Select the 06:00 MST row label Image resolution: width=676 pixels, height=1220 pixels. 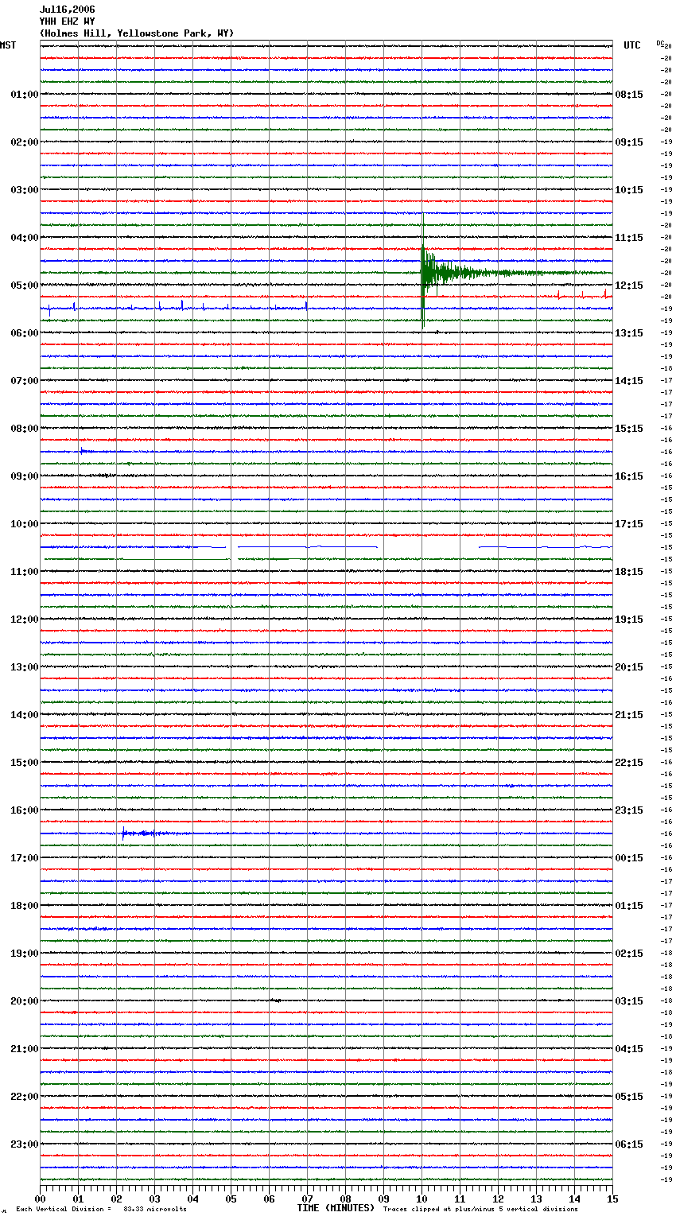pos(25,333)
